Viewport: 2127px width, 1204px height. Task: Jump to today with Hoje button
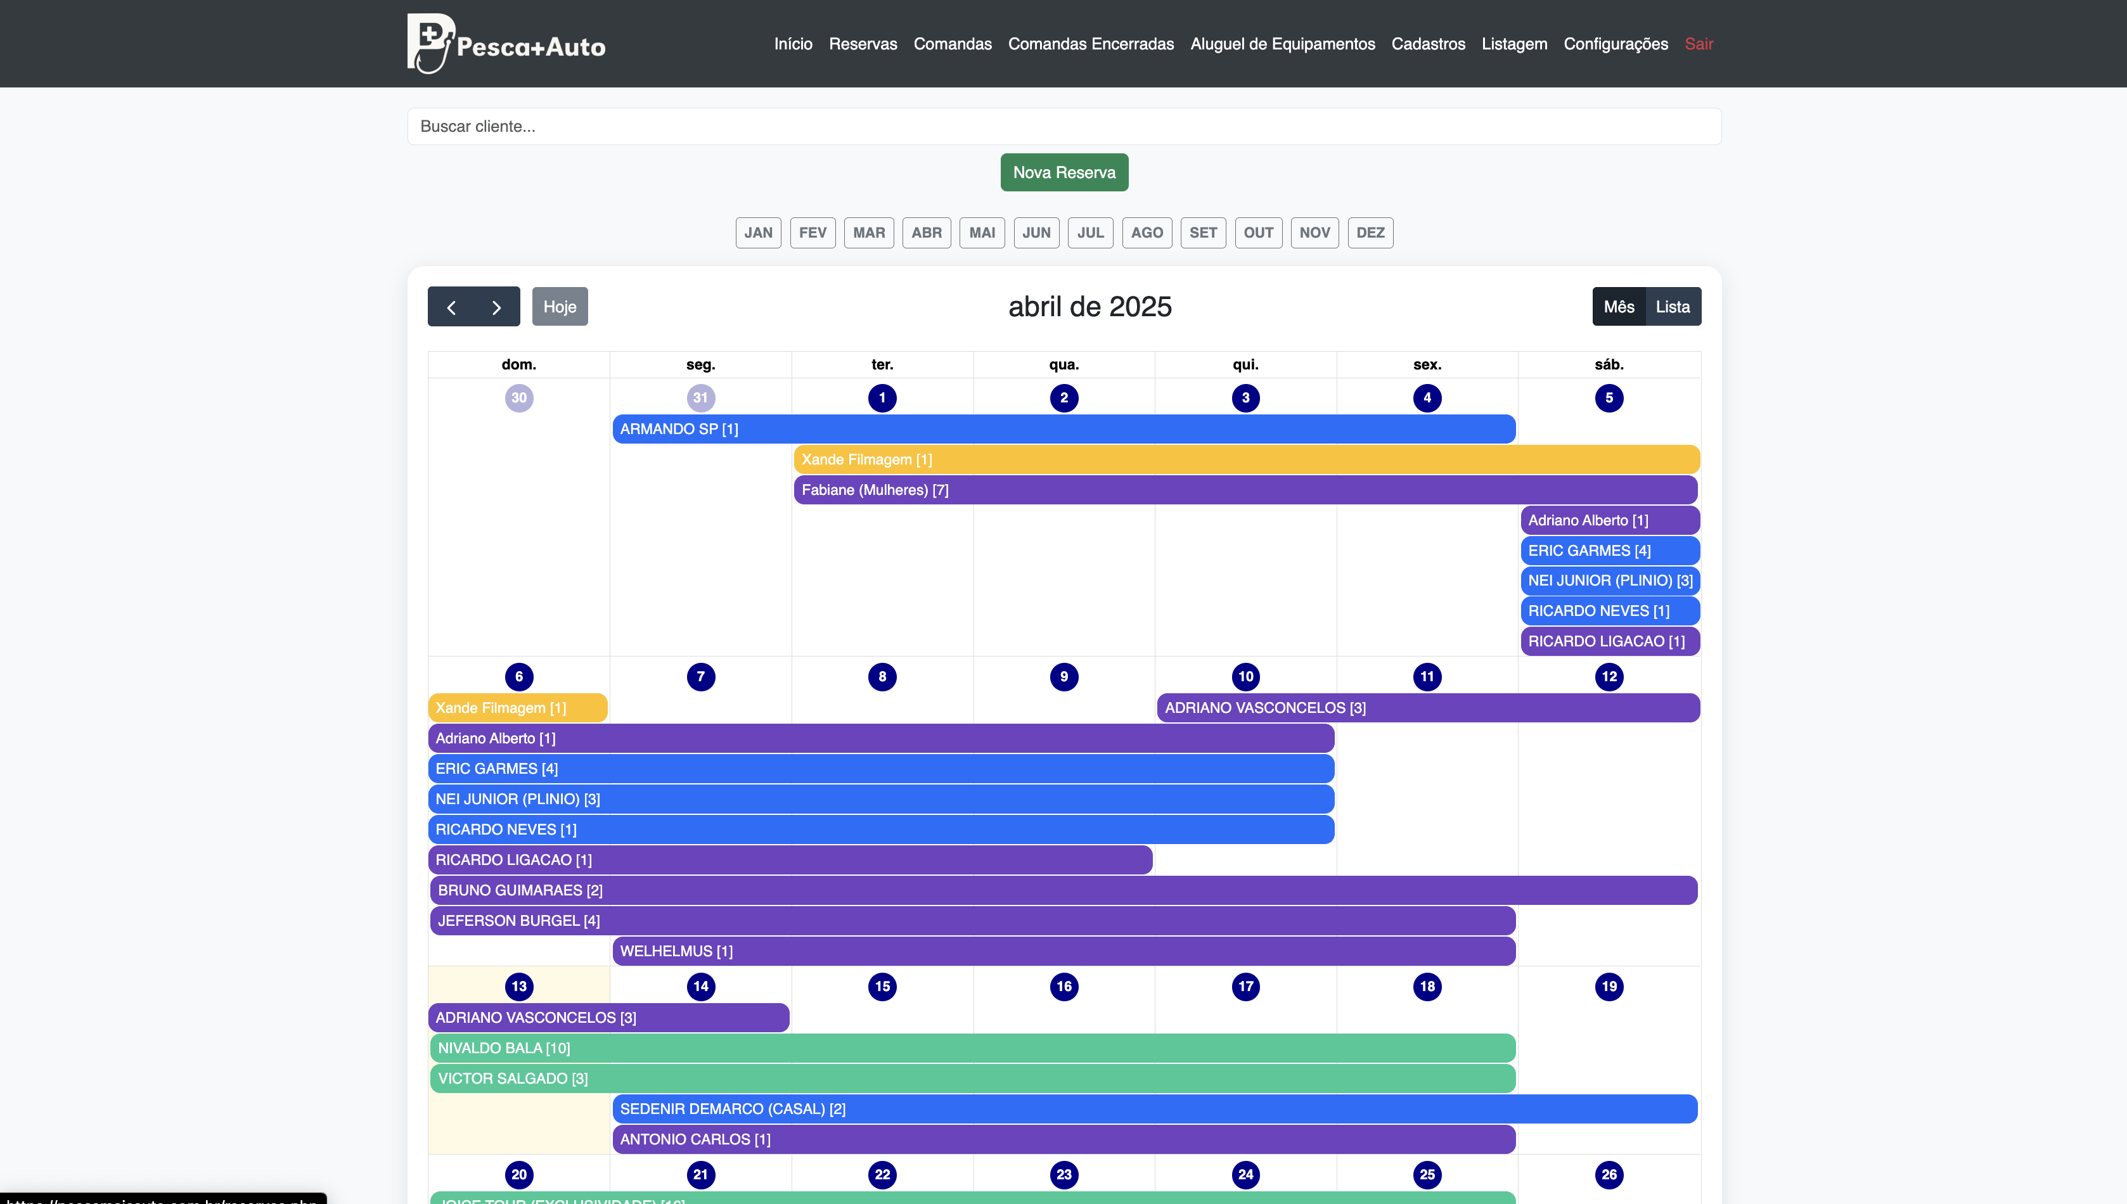(x=560, y=307)
